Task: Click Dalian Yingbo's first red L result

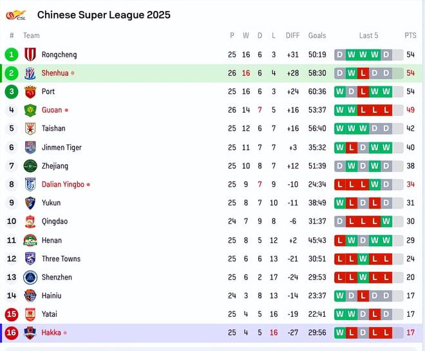Action: [x=341, y=184]
